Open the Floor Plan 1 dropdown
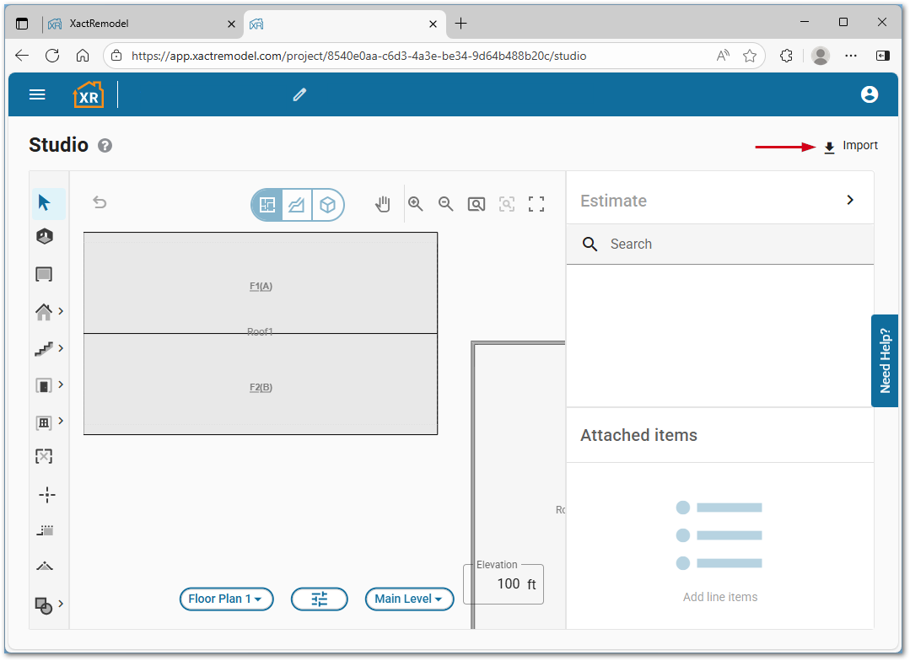Viewport: 910px width, 661px height. point(226,599)
